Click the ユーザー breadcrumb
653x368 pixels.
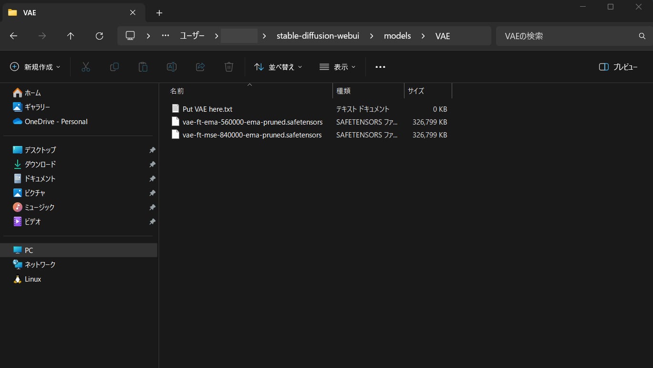(x=192, y=36)
